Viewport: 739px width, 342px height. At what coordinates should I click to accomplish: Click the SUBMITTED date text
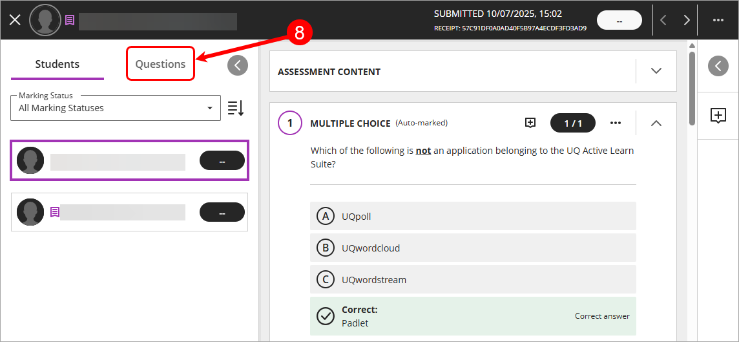[x=497, y=14]
